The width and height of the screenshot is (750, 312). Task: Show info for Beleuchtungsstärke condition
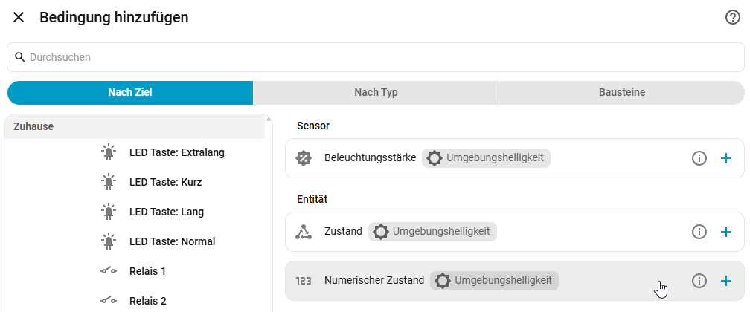click(699, 158)
